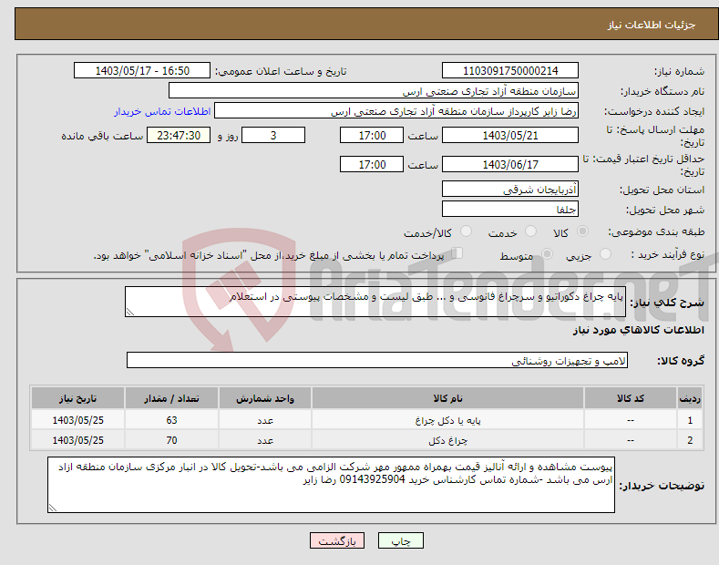Click the price validity time 17:00 field
Image resolution: width=719 pixels, height=565 pixels.
coord(372,164)
